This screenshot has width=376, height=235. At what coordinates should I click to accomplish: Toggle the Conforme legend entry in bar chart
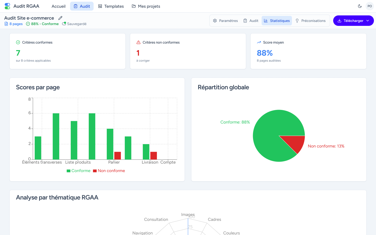coord(78,171)
